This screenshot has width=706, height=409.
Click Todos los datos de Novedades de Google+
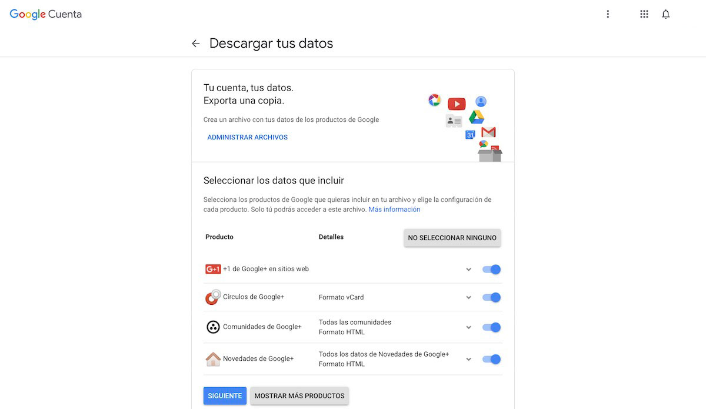pyautogui.click(x=384, y=354)
